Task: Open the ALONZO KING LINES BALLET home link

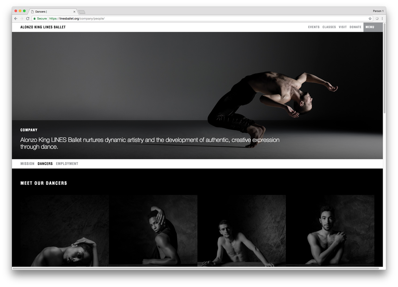Action: [x=43, y=27]
